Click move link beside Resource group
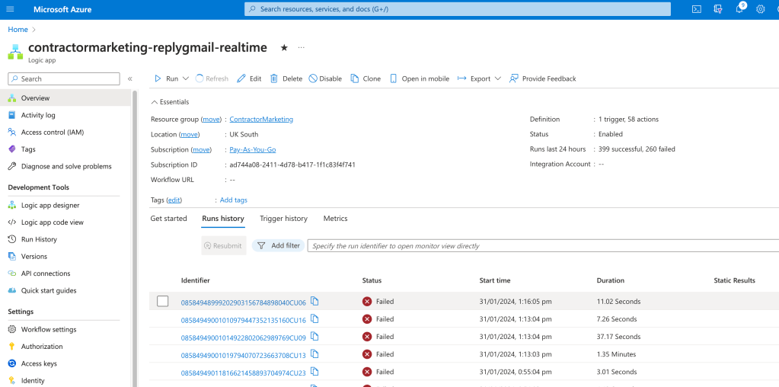This screenshot has height=387, width=779. 211,120
